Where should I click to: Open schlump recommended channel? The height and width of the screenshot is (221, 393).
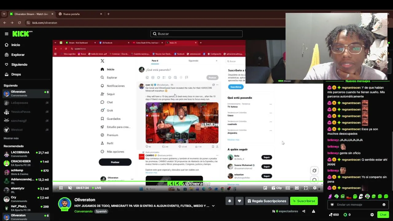click(26, 172)
